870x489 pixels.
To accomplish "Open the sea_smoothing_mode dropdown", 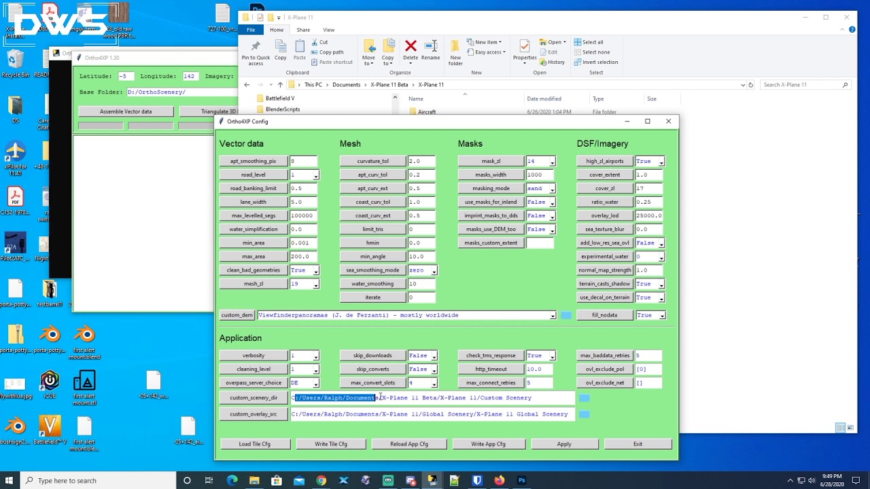I will [x=434, y=270].
